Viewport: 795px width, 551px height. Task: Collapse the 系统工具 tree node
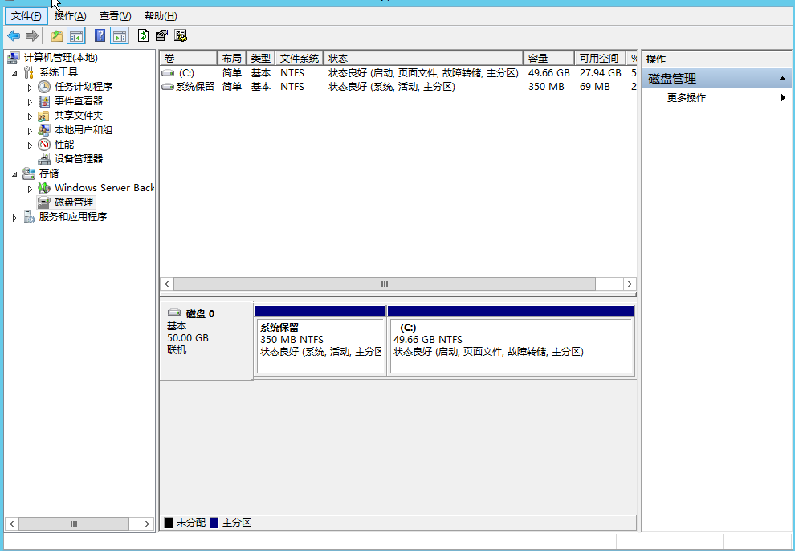tap(14, 73)
